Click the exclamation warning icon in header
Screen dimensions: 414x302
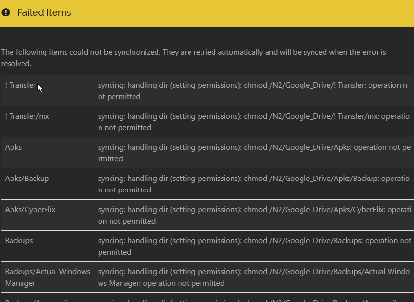[6, 12]
